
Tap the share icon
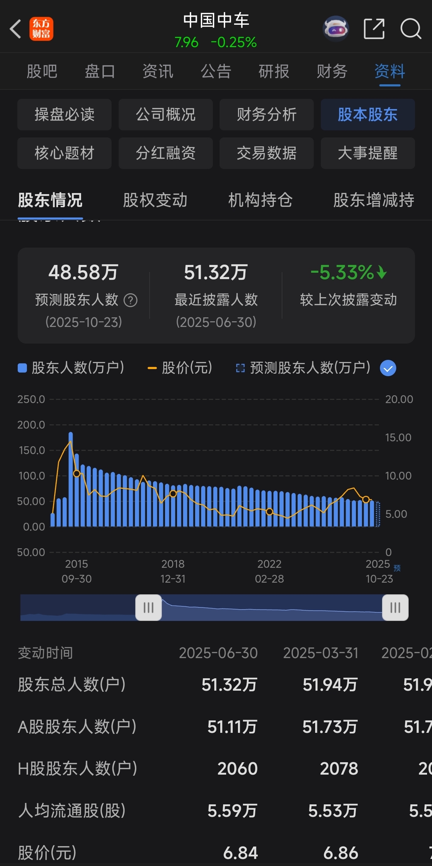pos(374,29)
